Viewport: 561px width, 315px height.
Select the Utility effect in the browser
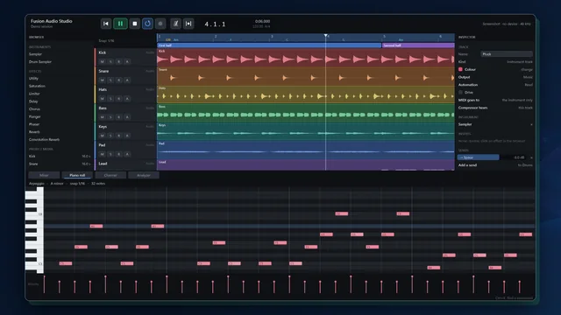point(33,78)
